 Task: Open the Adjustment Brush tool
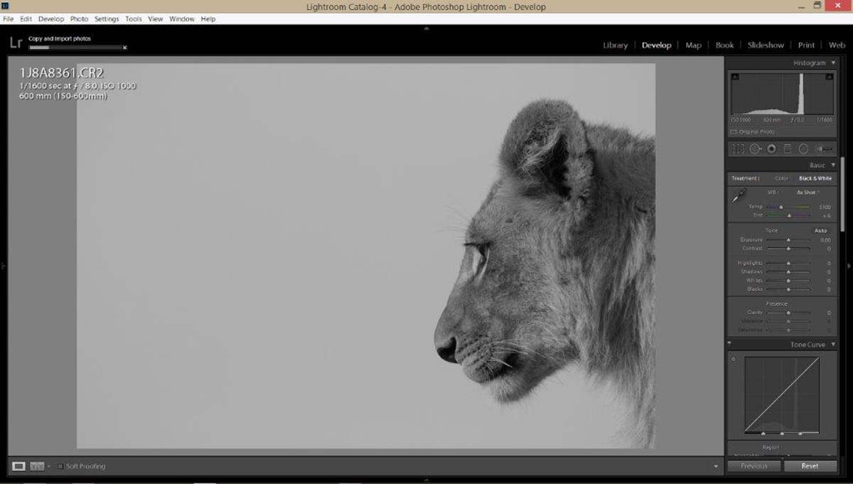click(x=825, y=149)
